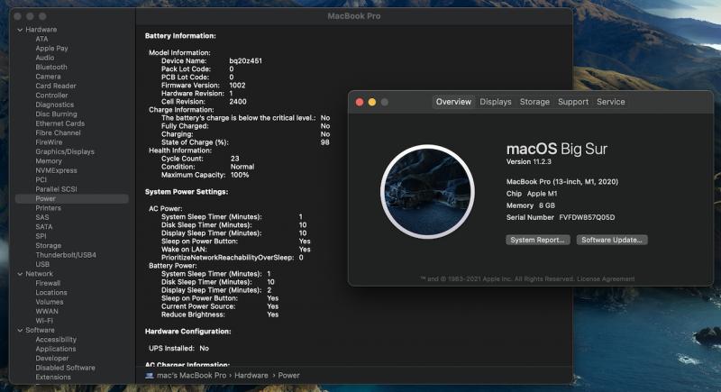The image size is (721, 392).
Task: Select FireWire in the sidebar
Action: tap(49, 142)
